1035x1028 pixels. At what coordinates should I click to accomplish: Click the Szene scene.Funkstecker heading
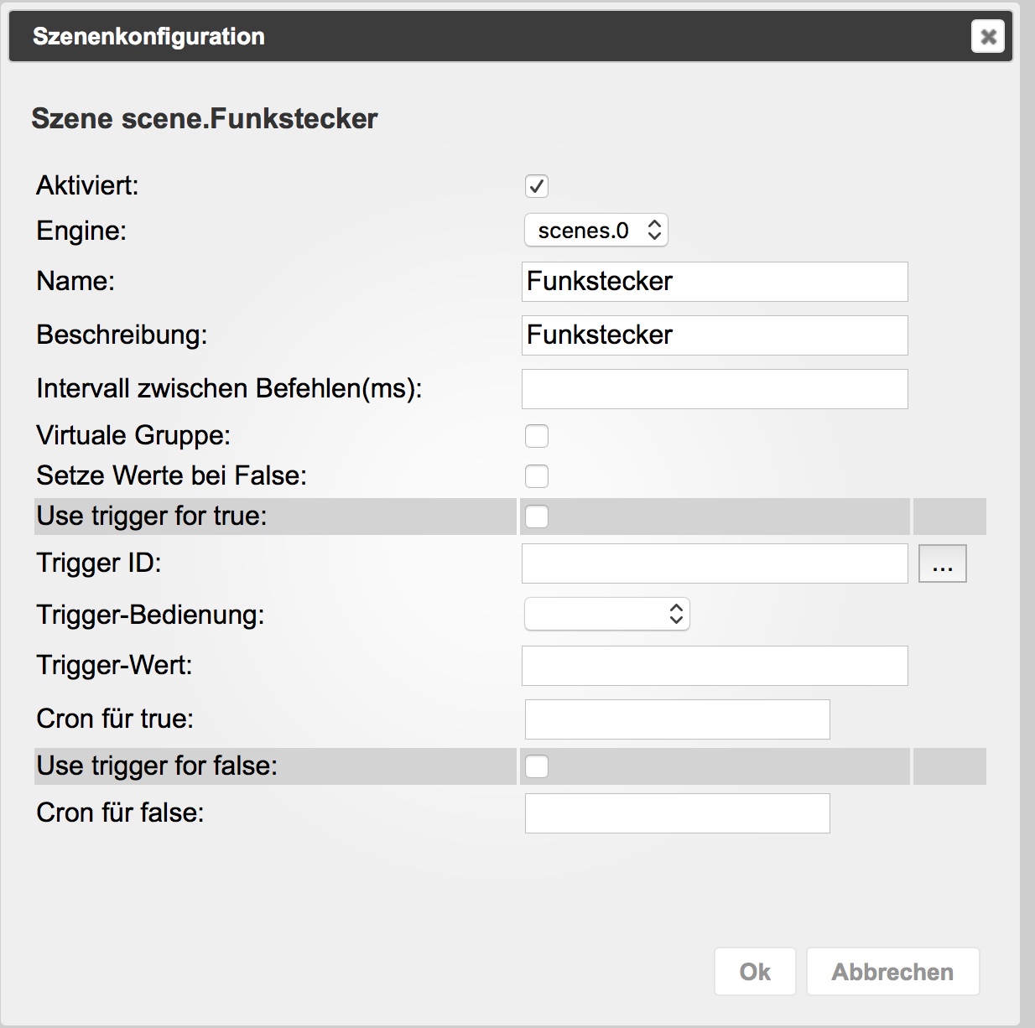(205, 119)
